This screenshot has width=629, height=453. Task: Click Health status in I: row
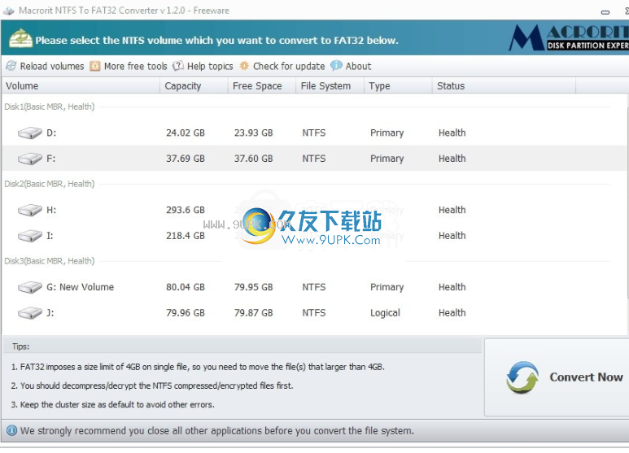(452, 235)
